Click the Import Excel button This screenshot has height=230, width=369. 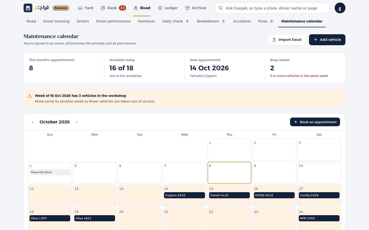[287, 40]
